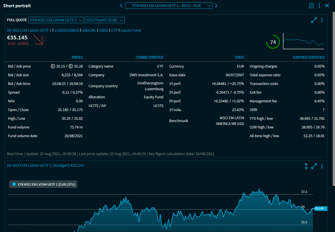Expand the chart panel to fullscreen
The image size is (335, 232).
[x=314, y=166]
